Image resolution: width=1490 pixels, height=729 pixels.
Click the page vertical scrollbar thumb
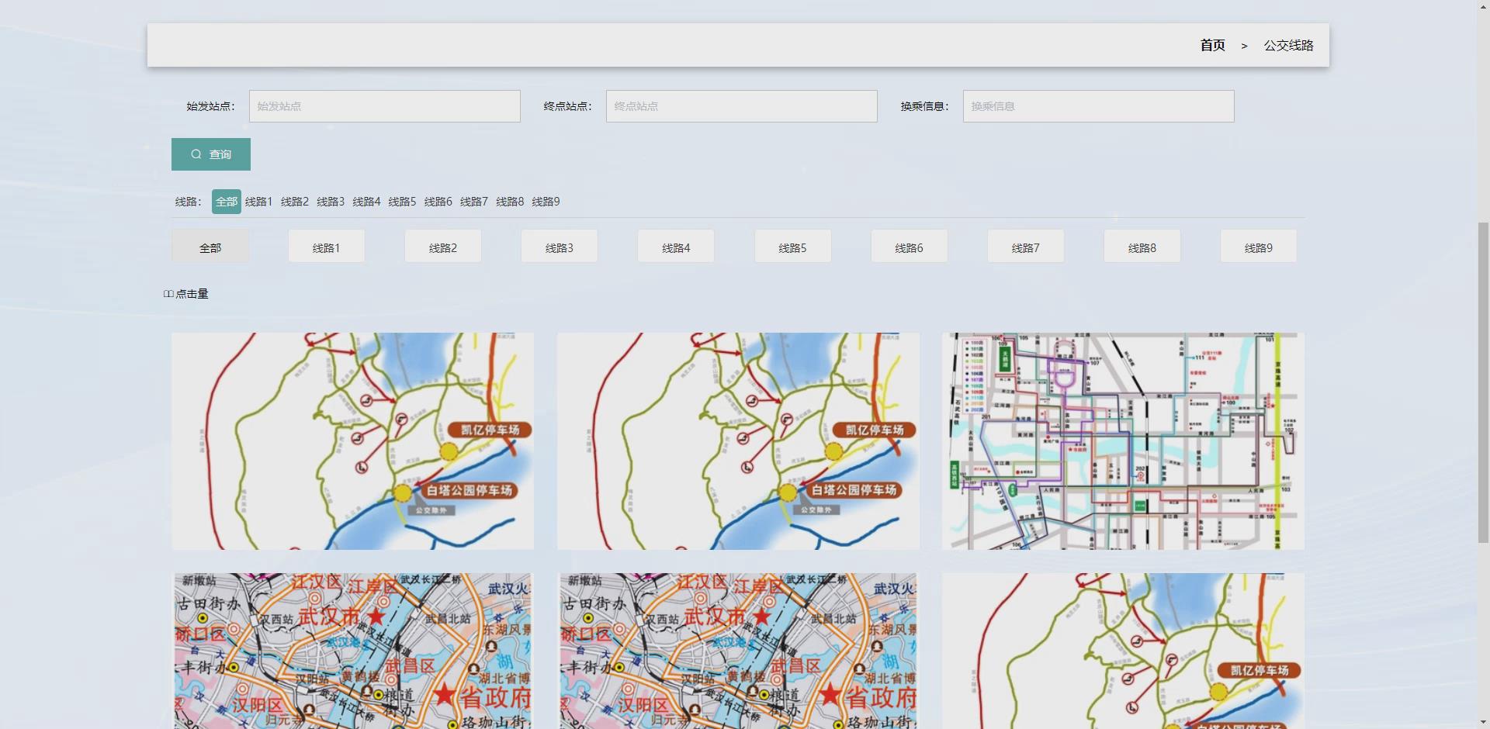[1483, 382]
